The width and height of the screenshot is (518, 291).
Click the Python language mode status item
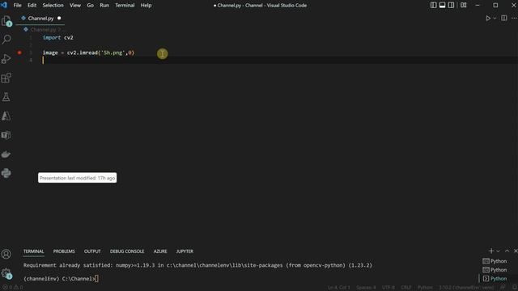425,288
